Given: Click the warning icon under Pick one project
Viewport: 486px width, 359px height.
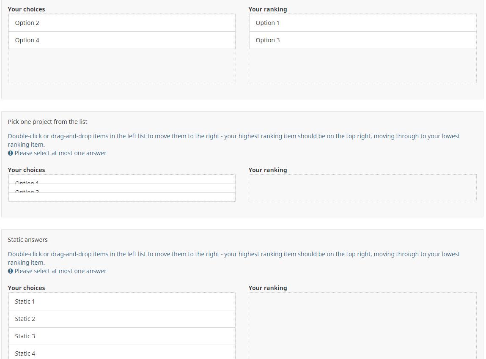Looking at the screenshot, I should (x=10, y=153).
